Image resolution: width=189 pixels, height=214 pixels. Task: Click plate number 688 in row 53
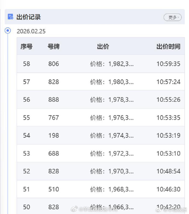(53, 153)
